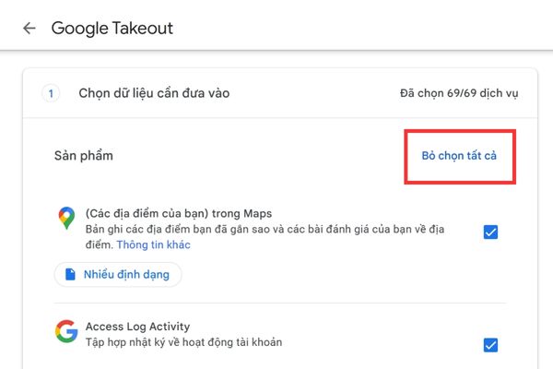
Task: Click the Google G logo icon
Action: coord(65,331)
